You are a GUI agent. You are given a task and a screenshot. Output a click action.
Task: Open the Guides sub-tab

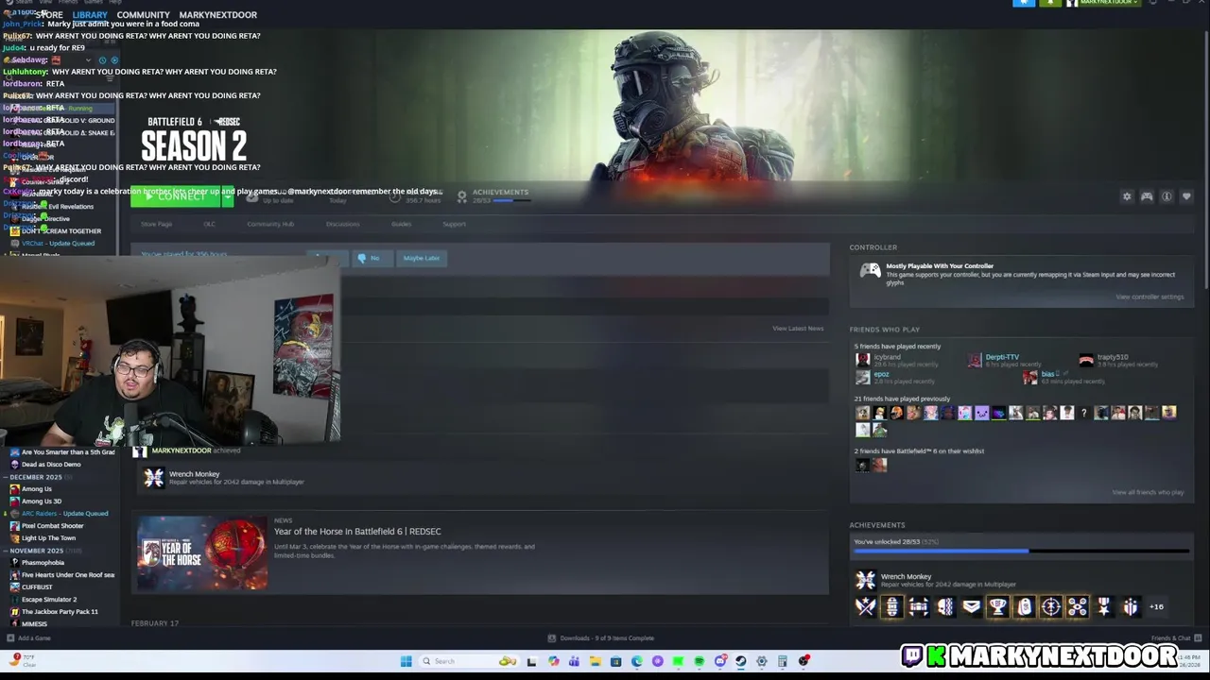click(401, 224)
